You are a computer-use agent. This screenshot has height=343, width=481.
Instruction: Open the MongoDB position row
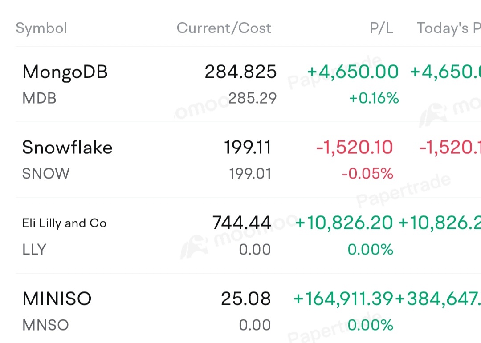(248, 84)
